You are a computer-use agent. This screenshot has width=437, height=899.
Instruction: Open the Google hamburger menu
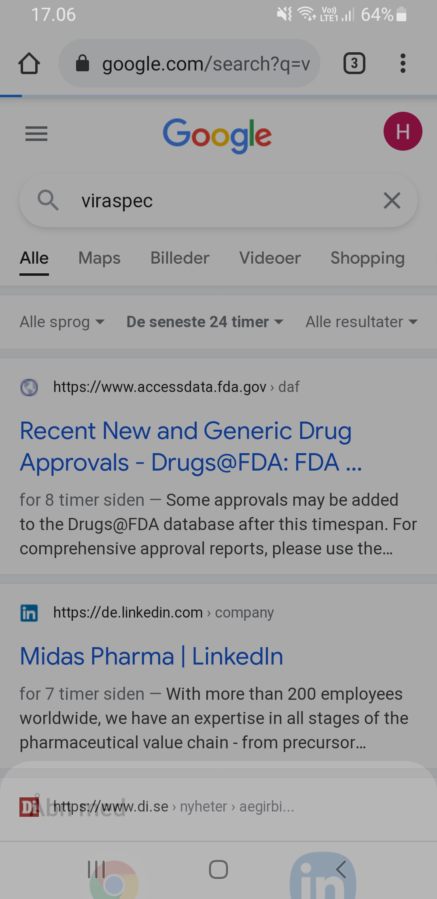point(36,134)
